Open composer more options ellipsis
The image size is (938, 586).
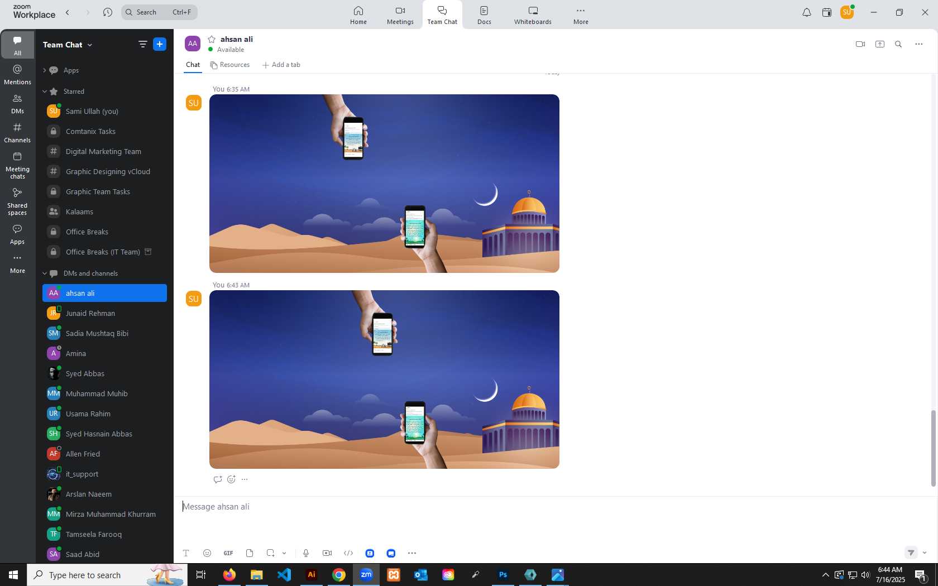(x=412, y=553)
